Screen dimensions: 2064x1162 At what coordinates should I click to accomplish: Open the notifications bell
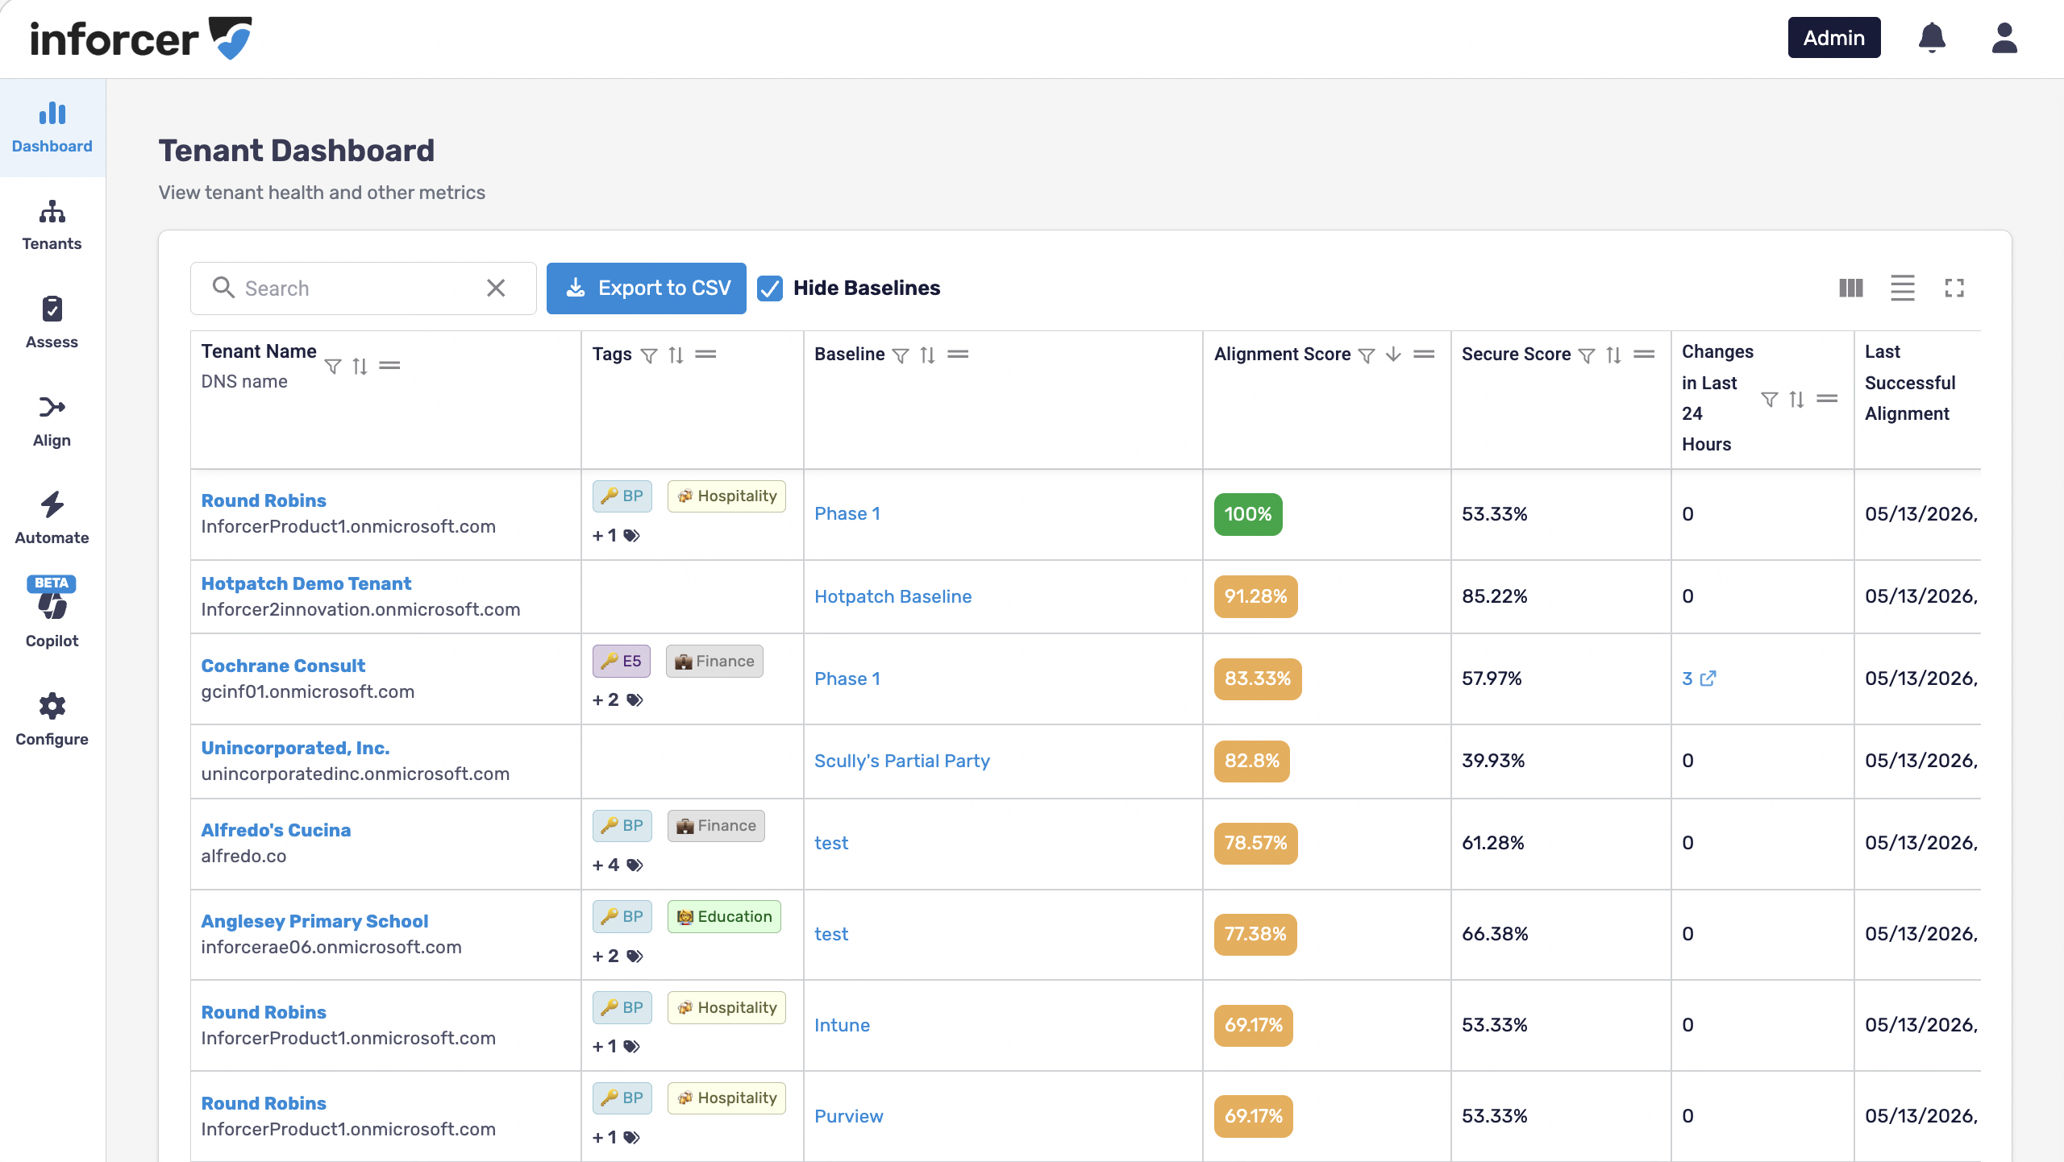tap(1932, 38)
